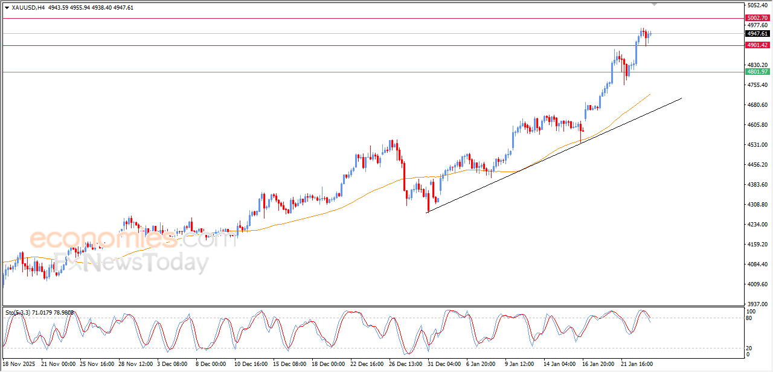Click the gray chart shift triangle marker

click(655, 4)
